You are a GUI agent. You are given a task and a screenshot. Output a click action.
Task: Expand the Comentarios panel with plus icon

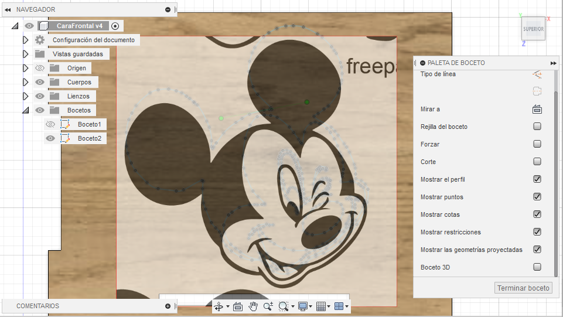tap(168, 306)
